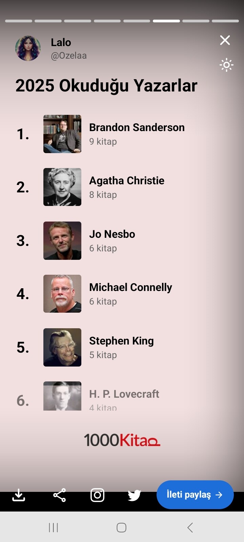Select the Agatha Christie author name
Screen dimensions: 244x542
(x=126, y=181)
